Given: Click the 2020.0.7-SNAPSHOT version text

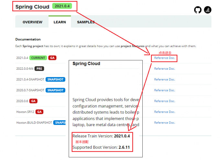Looking at the screenshot, I should pyautogui.click(x=30, y=90).
